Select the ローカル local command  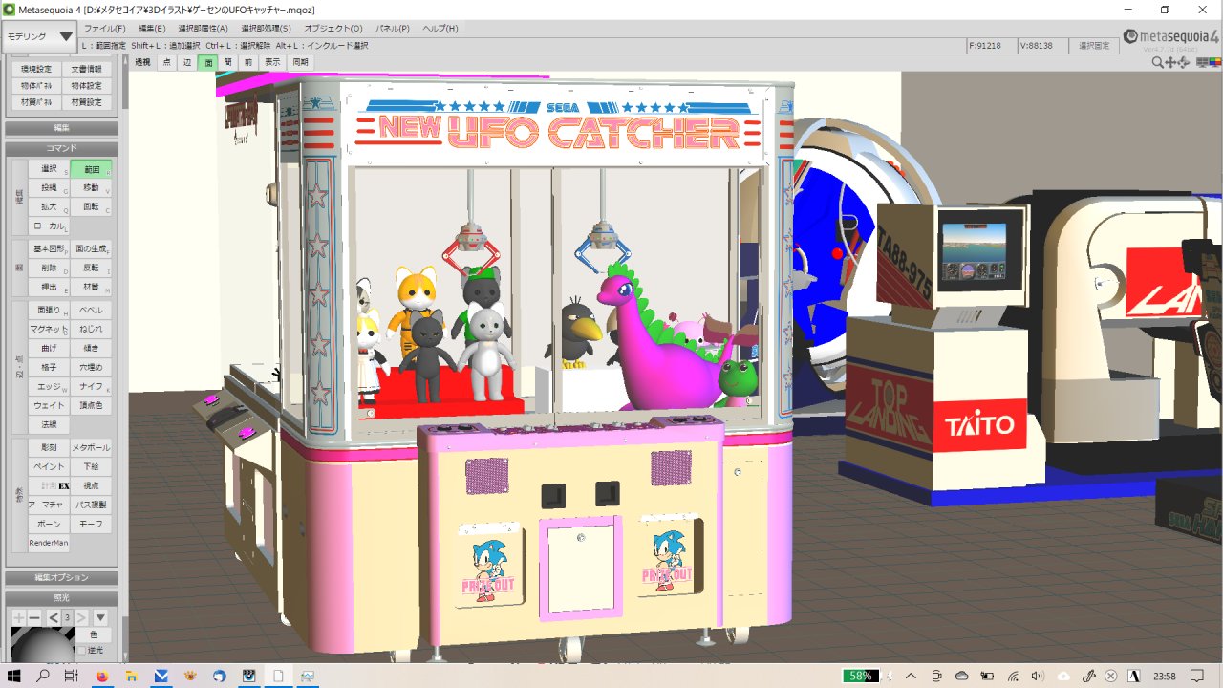click(49, 226)
